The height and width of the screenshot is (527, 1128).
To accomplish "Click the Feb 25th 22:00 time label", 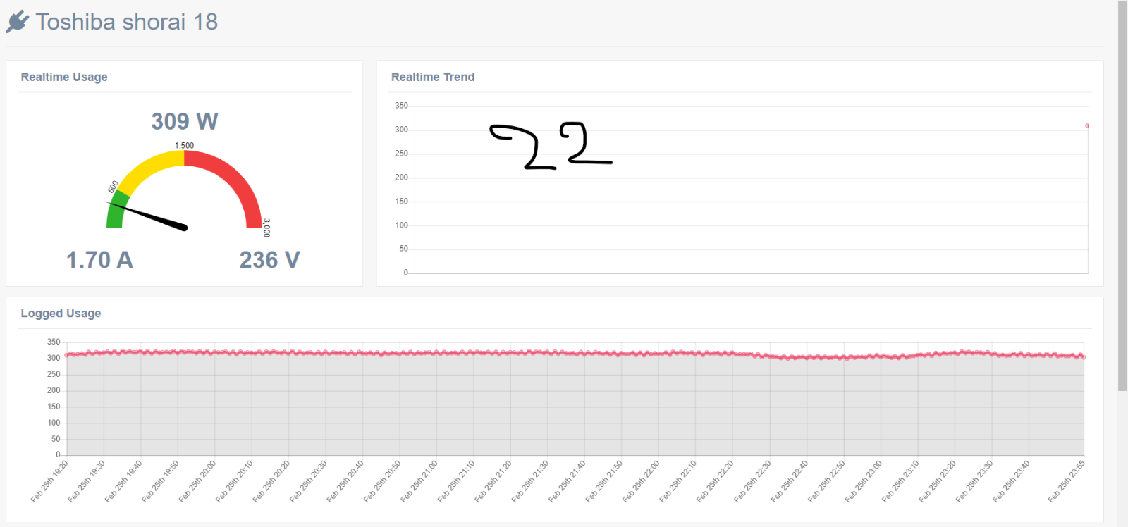I will tap(641, 481).
